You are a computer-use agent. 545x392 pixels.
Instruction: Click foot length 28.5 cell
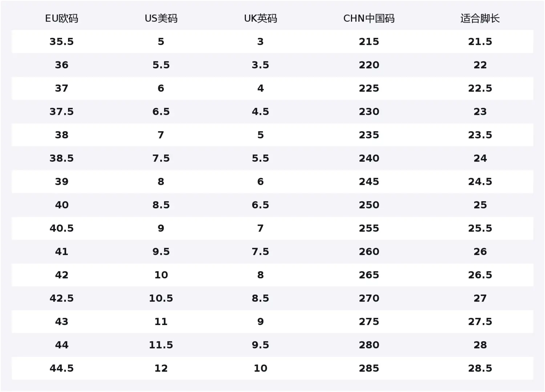tap(480, 368)
